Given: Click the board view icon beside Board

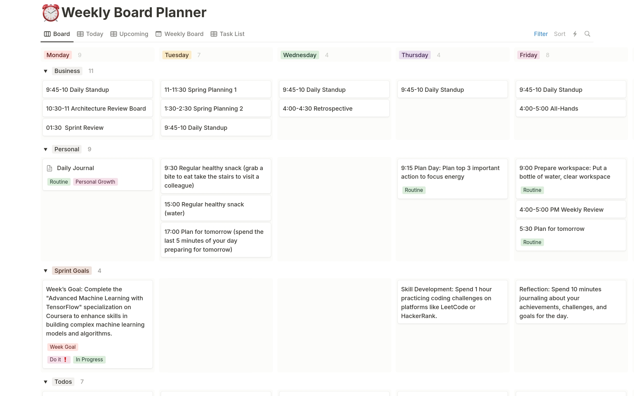Looking at the screenshot, I should (46, 34).
